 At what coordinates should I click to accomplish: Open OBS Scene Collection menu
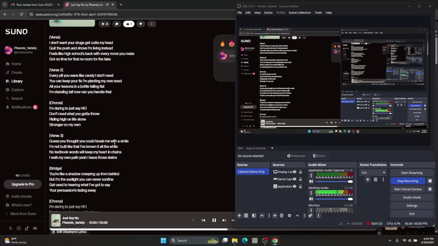[299, 13]
